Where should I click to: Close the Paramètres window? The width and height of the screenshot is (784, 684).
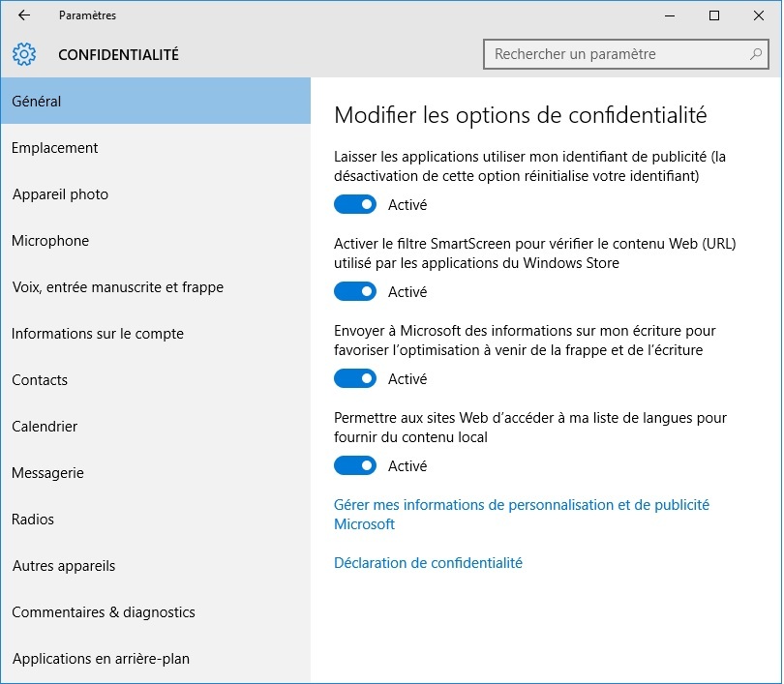click(759, 15)
